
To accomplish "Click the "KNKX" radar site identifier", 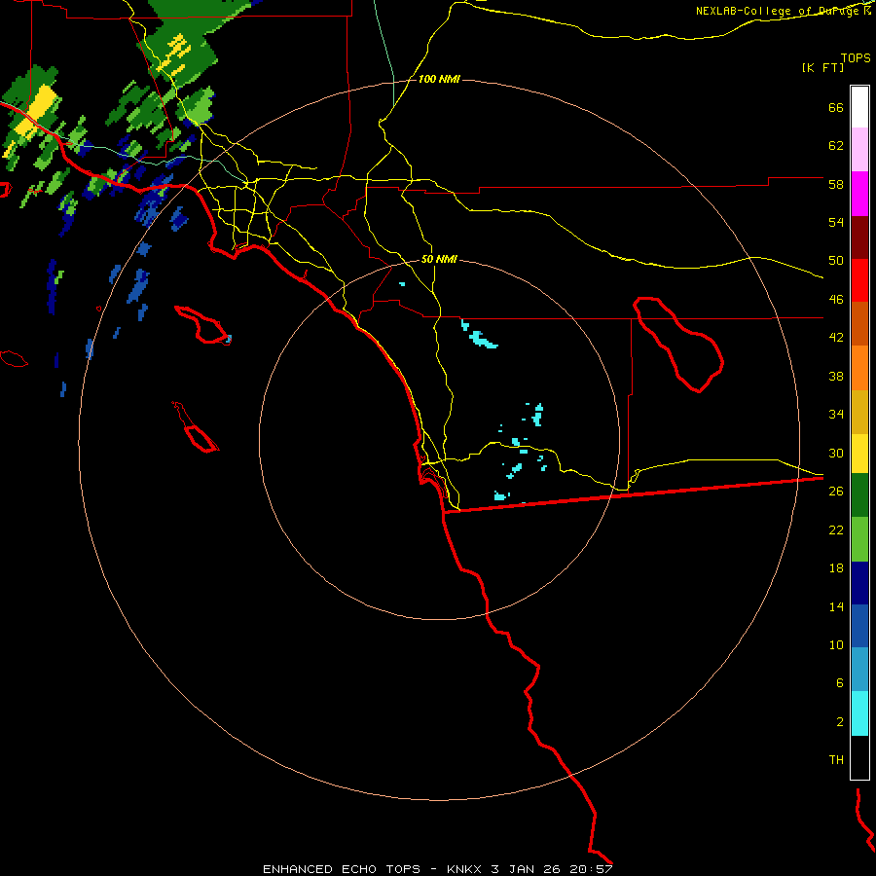I will 463,869.
